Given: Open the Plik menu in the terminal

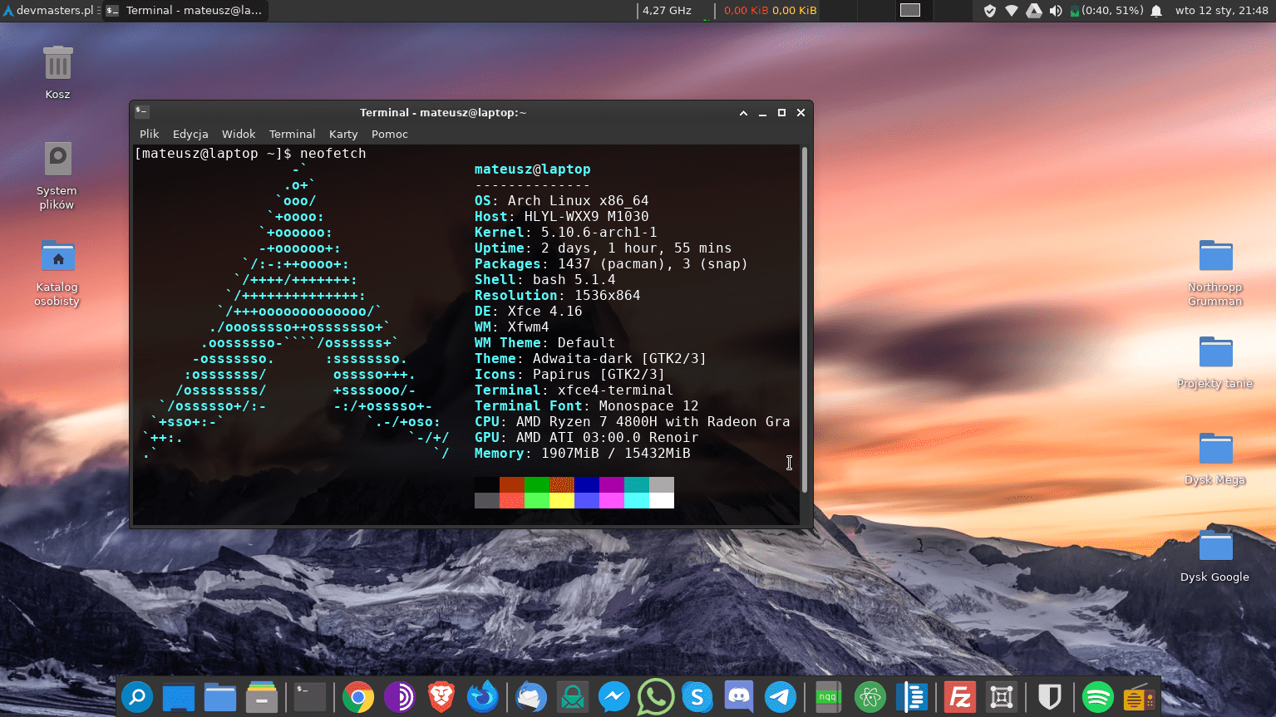Looking at the screenshot, I should pyautogui.click(x=150, y=134).
